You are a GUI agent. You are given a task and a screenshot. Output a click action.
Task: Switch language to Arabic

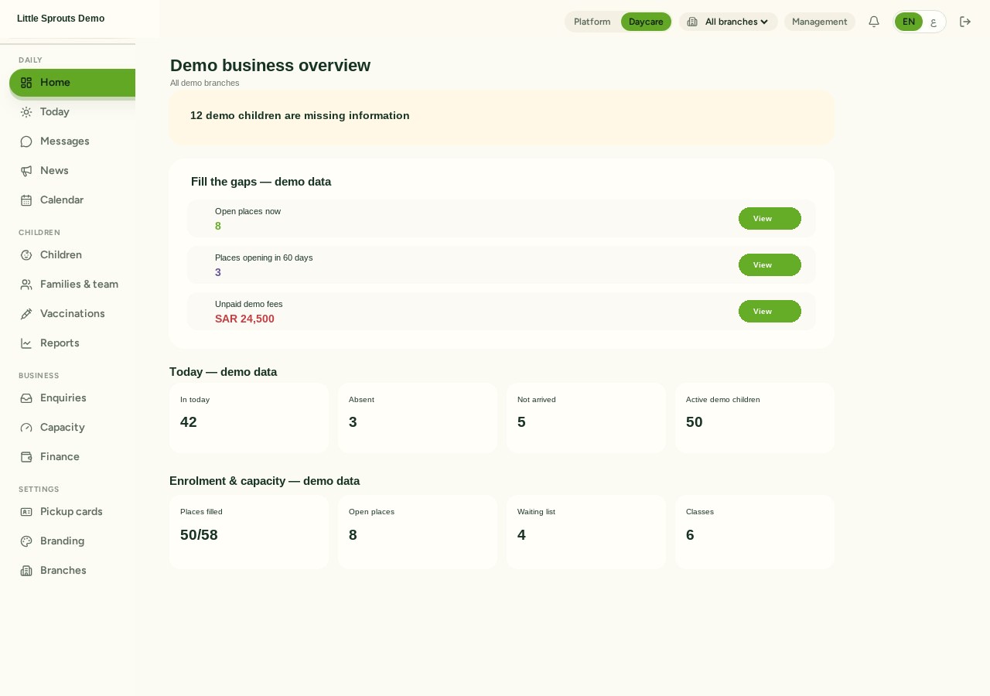[x=934, y=22]
